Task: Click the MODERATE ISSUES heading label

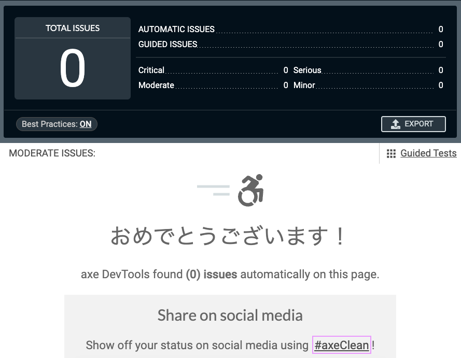Action: [x=52, y=153]
